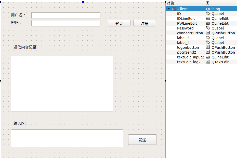The width and height of the screenshot is (237, 158).
Task: Click the QLabel icon beside Password
Action: coord(208,28)
